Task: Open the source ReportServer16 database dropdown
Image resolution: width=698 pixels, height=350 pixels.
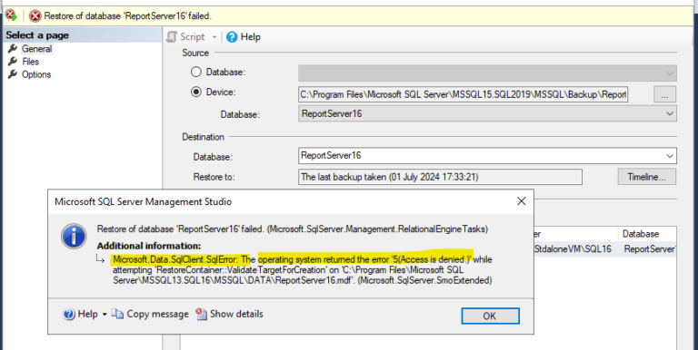Action: [487, 113]
